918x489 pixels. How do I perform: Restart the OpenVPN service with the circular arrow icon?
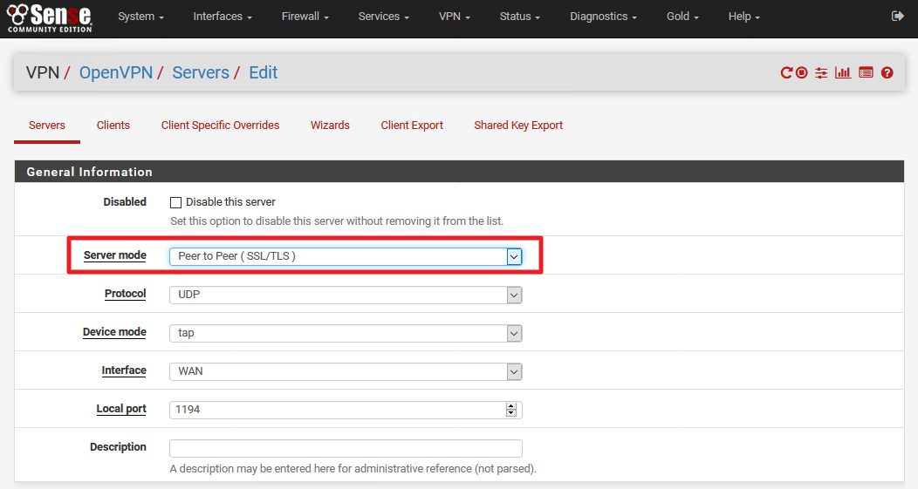(x=786, y=72)
